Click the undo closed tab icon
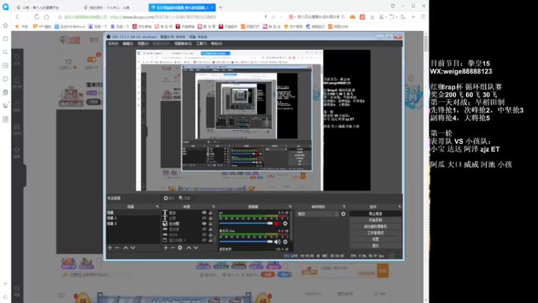The width and height of the screenshot is (538, 303). click(x=392, y=17)
